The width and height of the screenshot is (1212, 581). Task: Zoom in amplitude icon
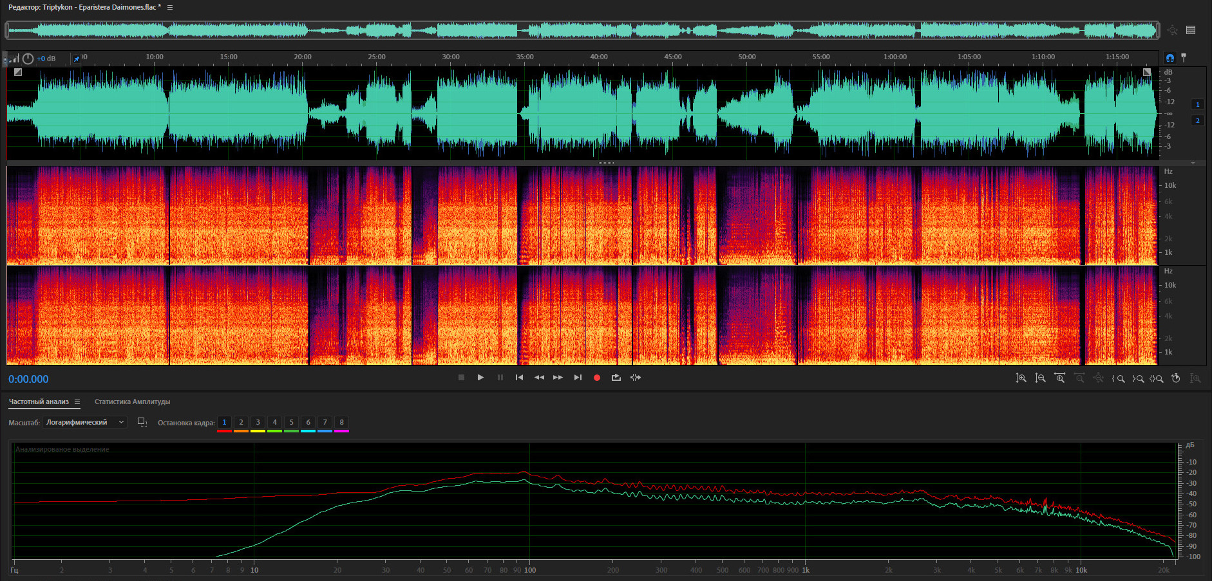(1021, 378)
